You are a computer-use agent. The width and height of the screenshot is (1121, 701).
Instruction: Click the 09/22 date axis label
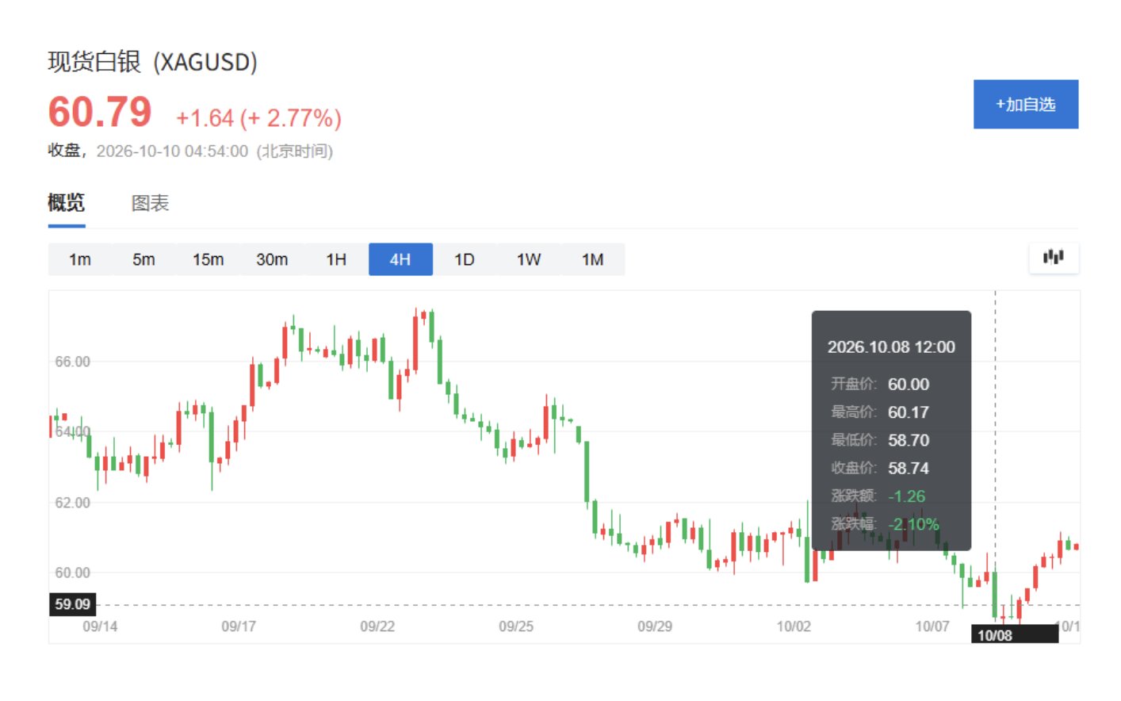point(377,626)
